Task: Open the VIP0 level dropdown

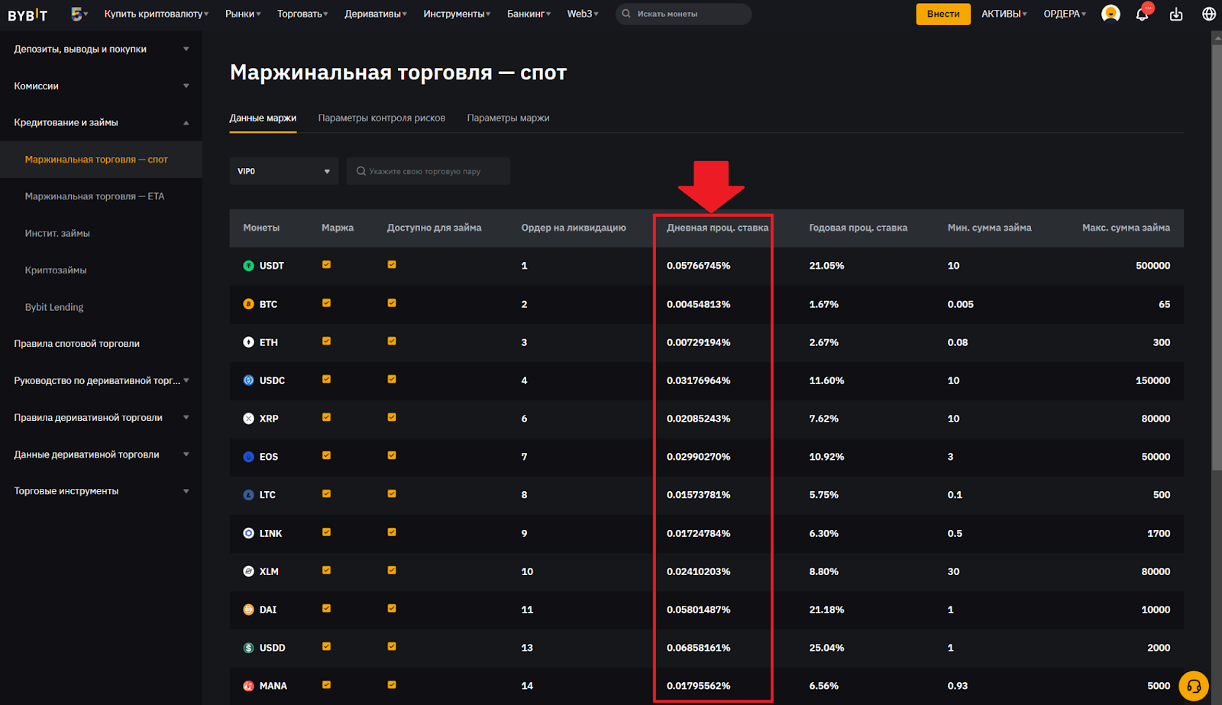Action: pos(283,171)
